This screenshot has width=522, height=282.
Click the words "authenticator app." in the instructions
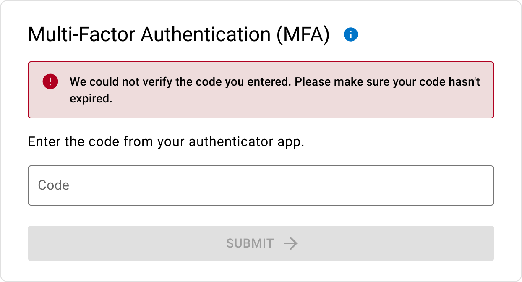(x=246, y=142)
